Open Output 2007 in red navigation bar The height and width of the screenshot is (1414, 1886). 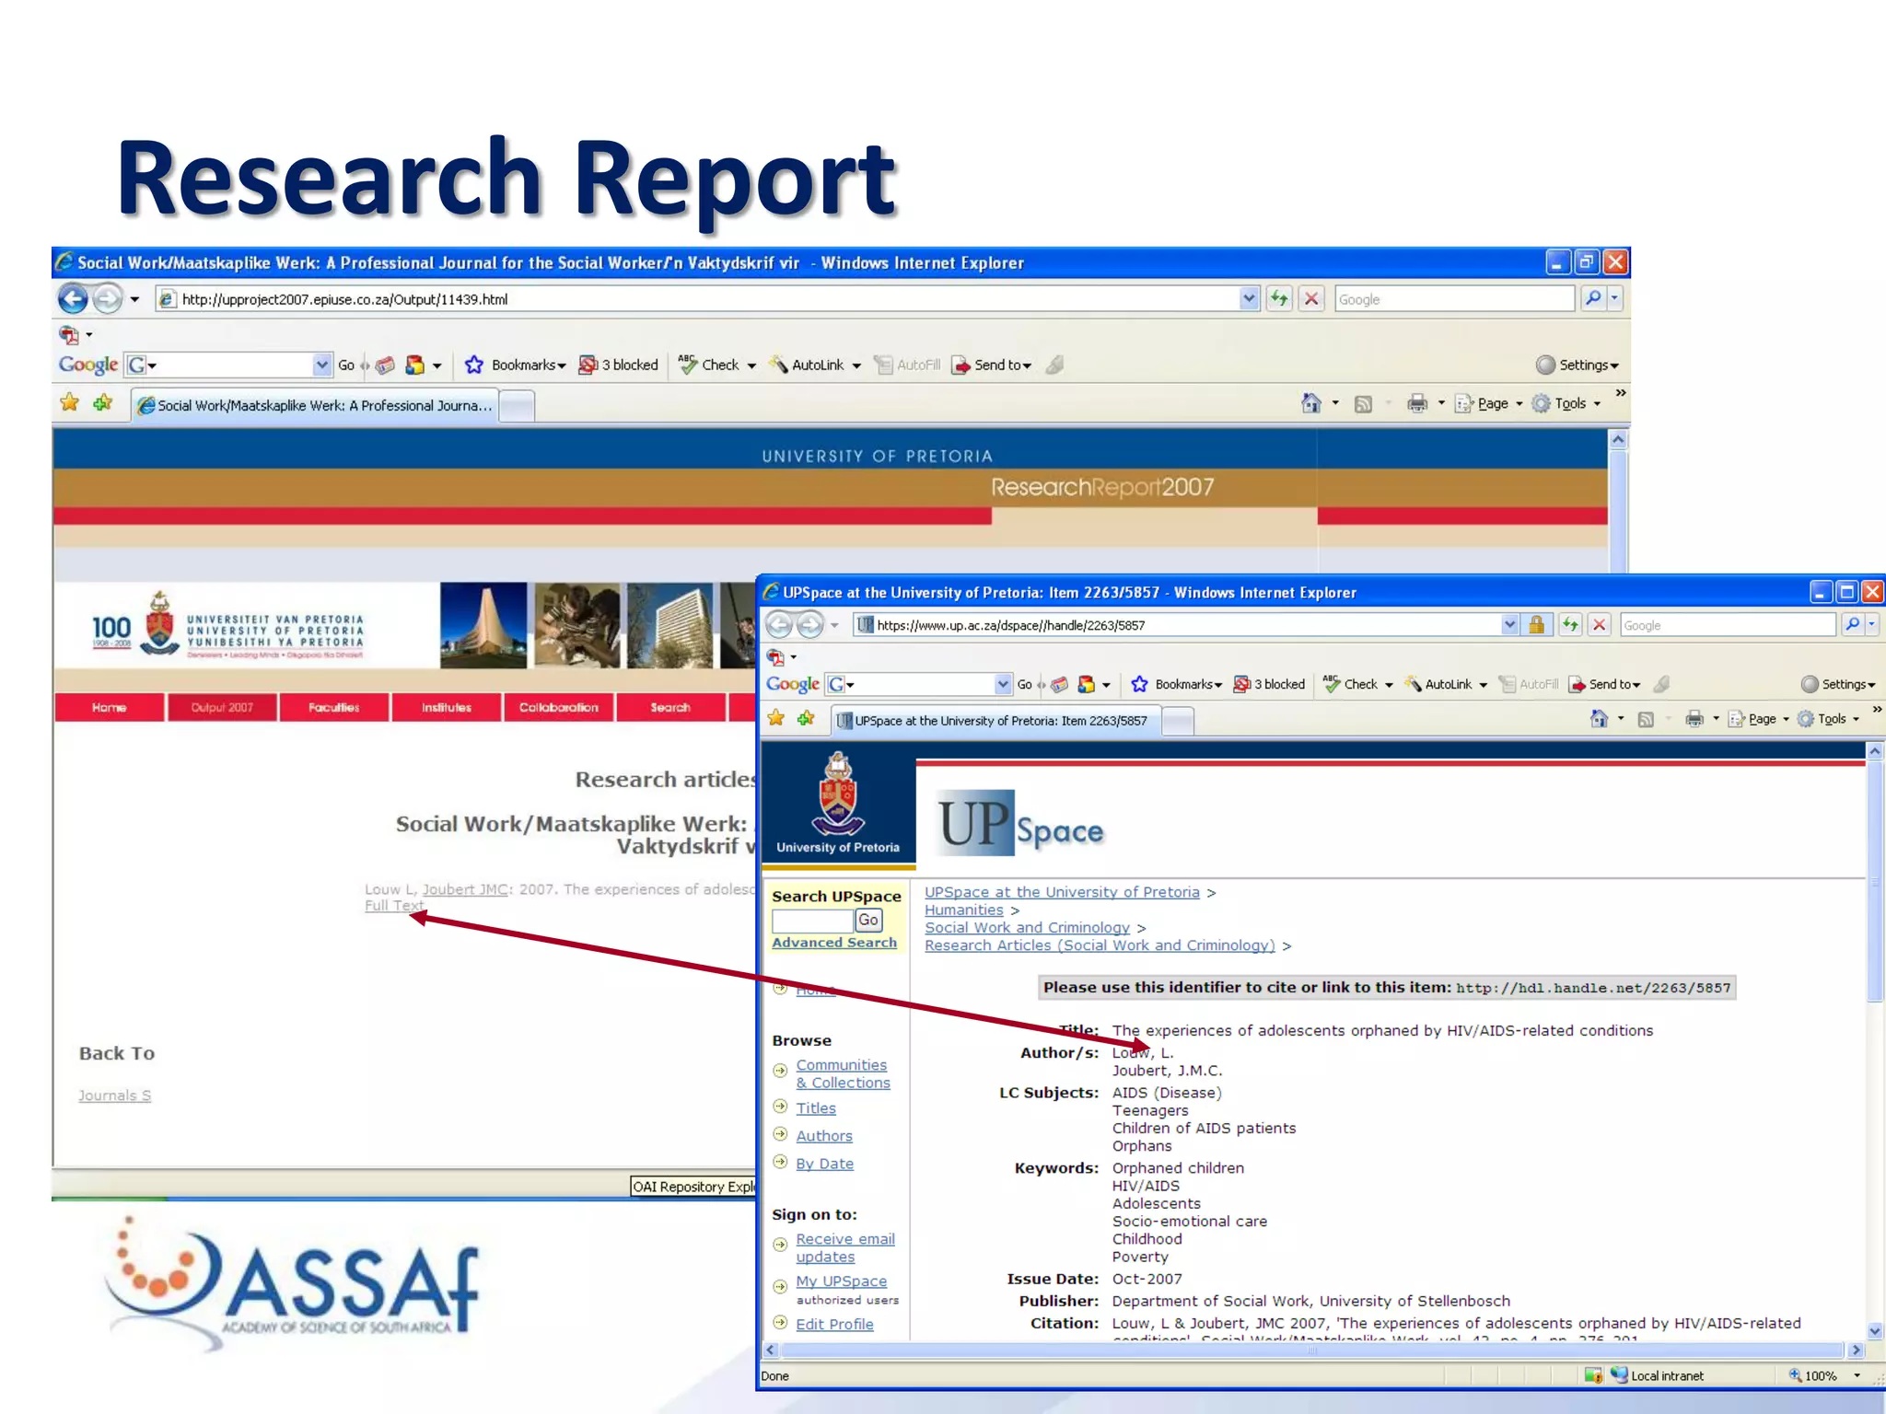coord(222,707)
